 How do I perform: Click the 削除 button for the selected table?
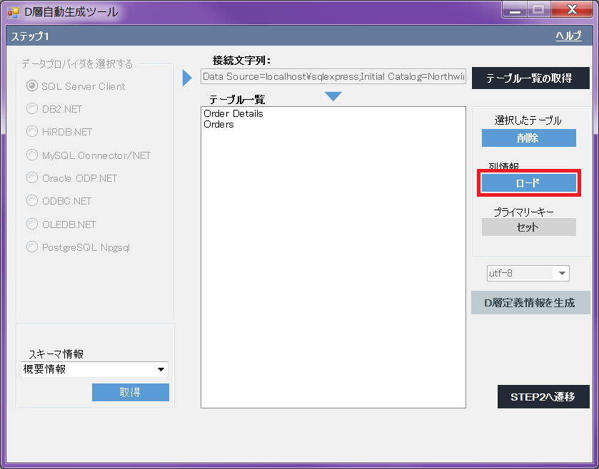pyautogui.click(x=528, y=138)
